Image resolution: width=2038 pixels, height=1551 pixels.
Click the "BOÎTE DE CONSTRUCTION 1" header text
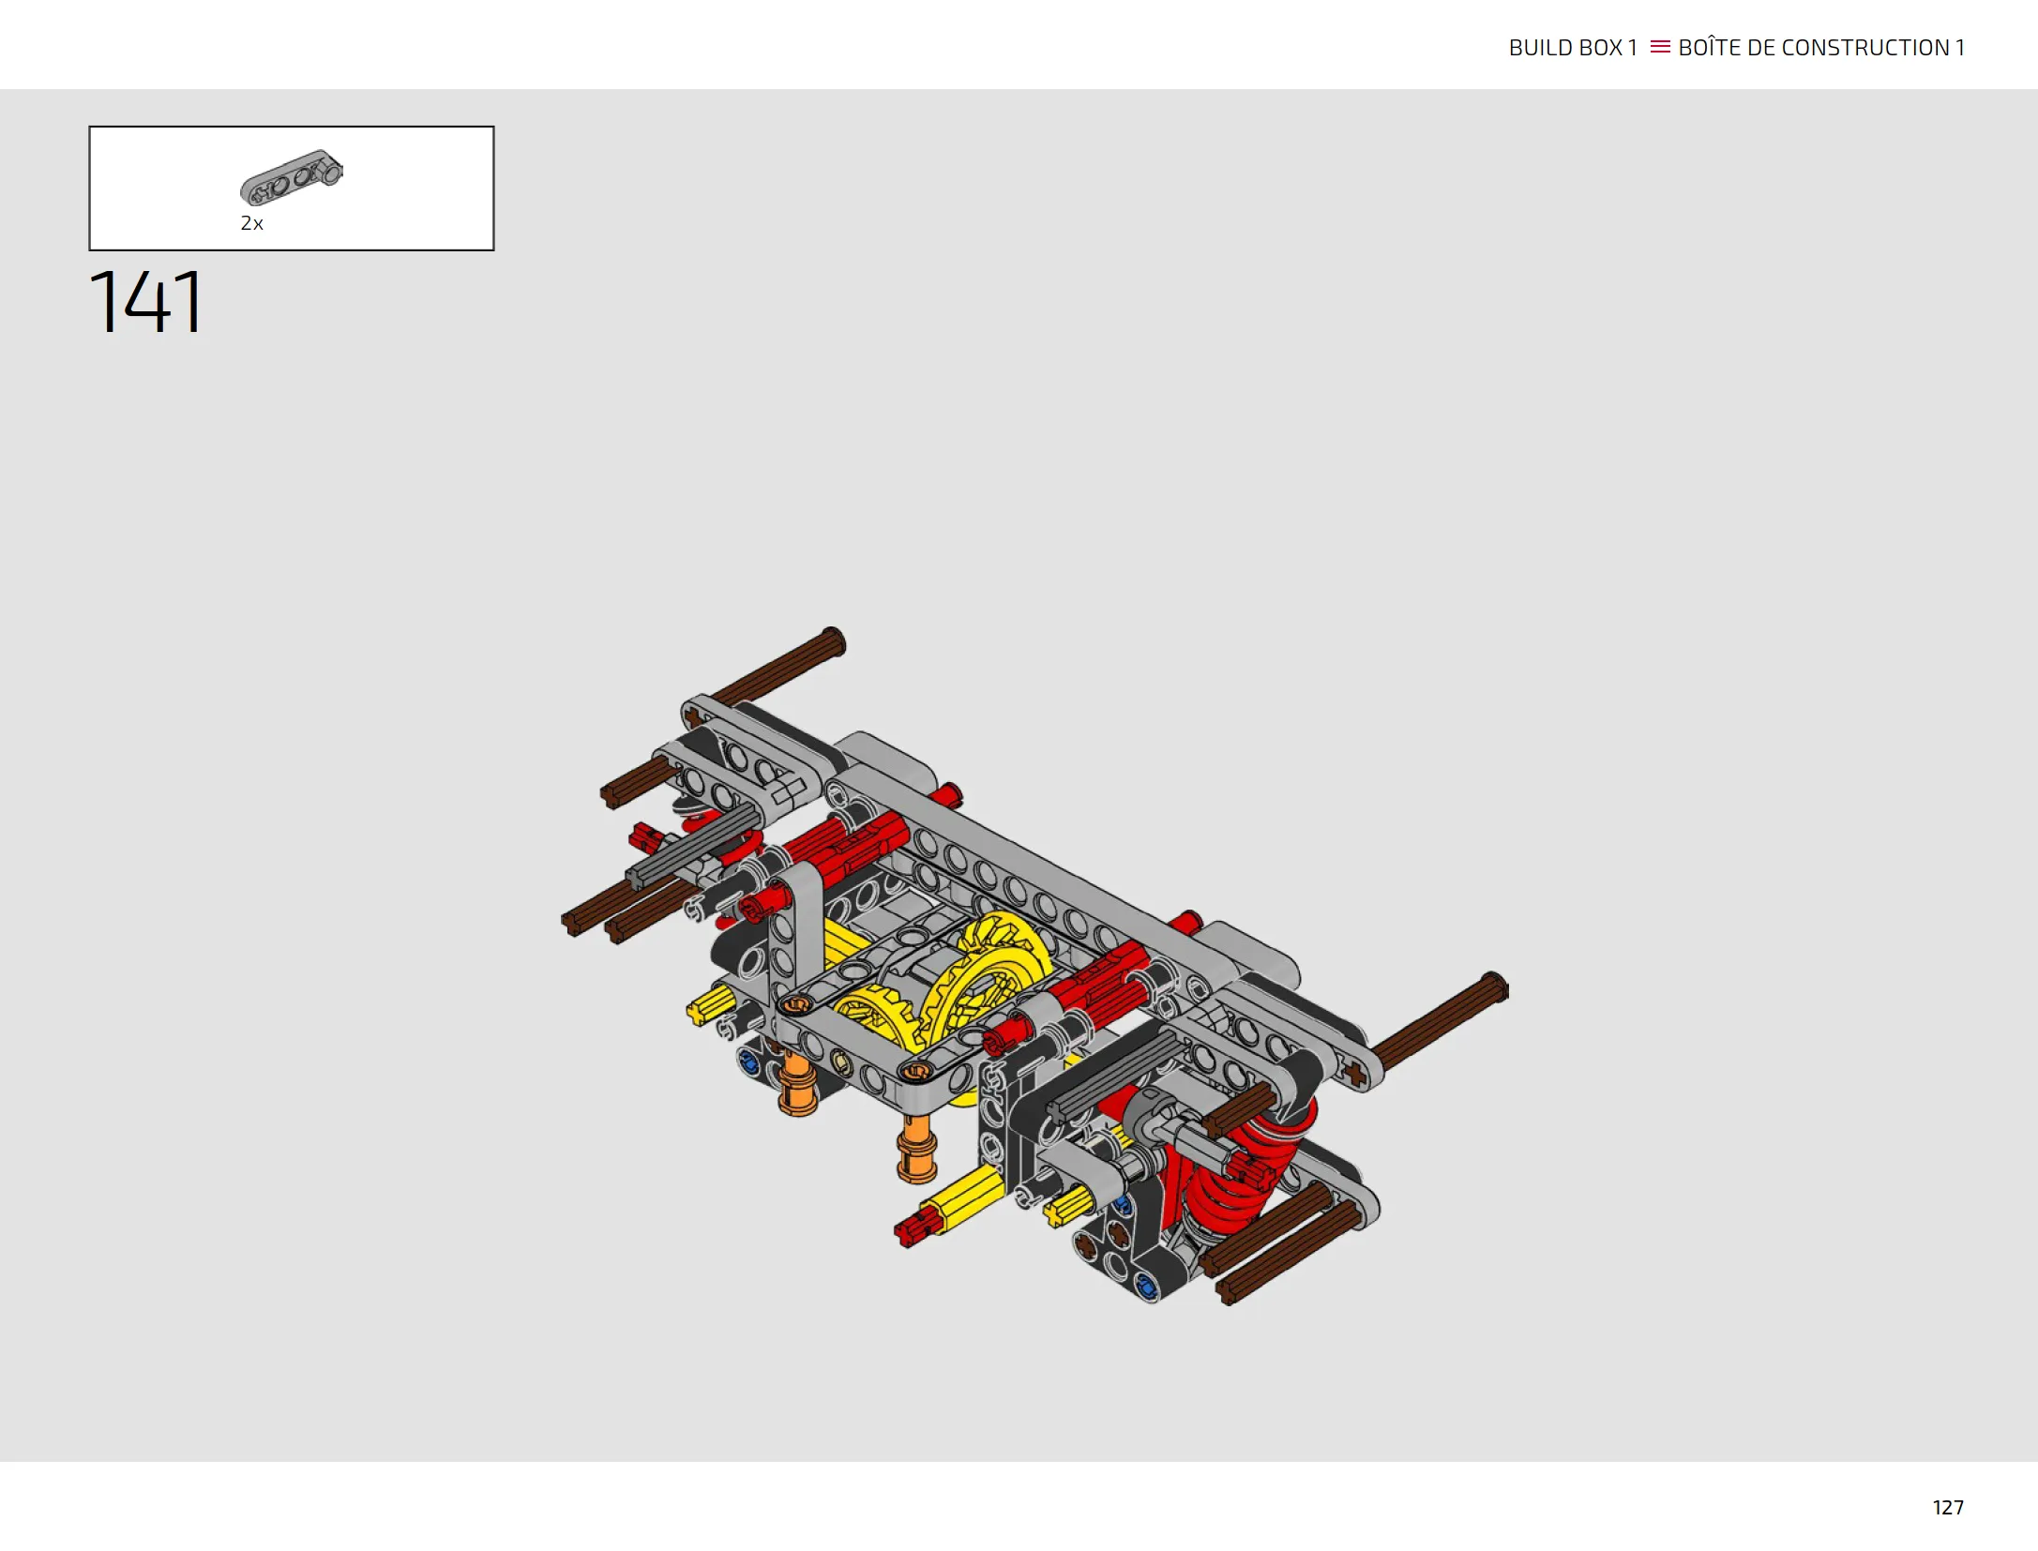(x=1821, y=48)
